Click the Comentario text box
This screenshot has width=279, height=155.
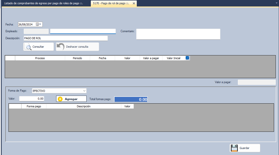[x=178, y=34]
